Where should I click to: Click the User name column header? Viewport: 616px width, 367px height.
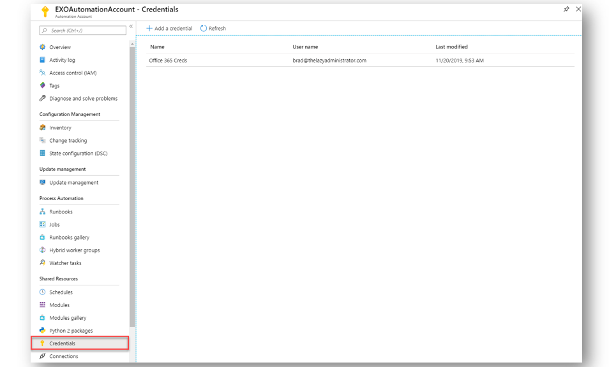[x=305, y=47]
